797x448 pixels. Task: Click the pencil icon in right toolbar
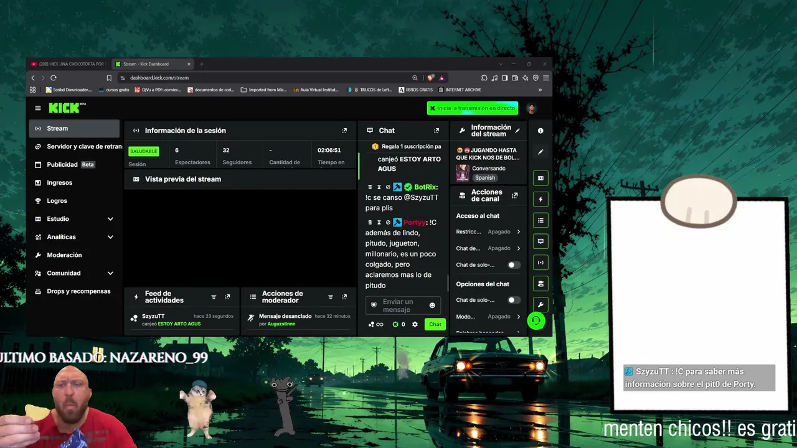[x=540, y=152]
